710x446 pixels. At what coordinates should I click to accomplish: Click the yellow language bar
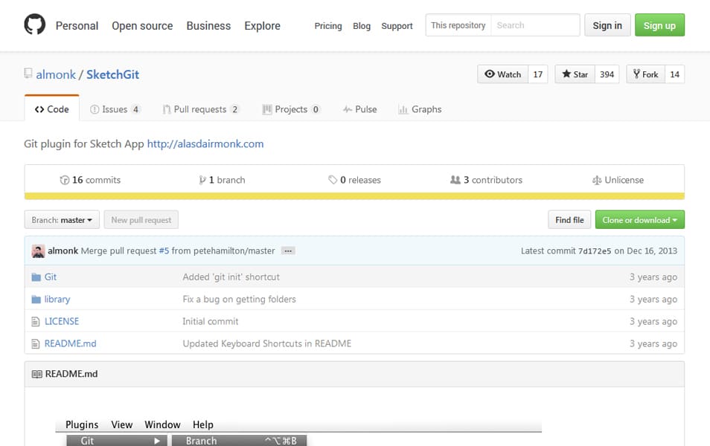tap(354, 196)
